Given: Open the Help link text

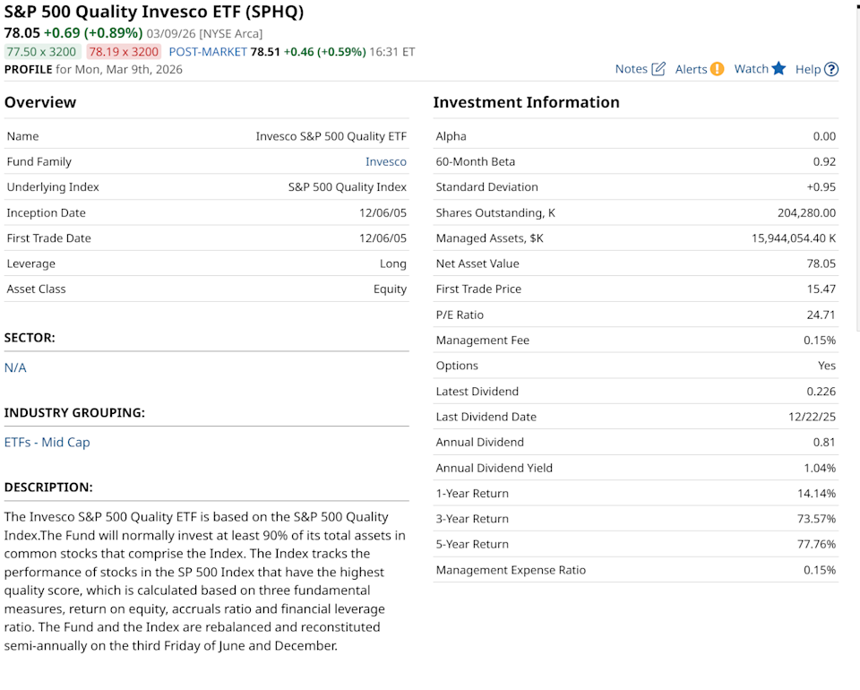Looking at the screenshot, I should coord(807,69).
